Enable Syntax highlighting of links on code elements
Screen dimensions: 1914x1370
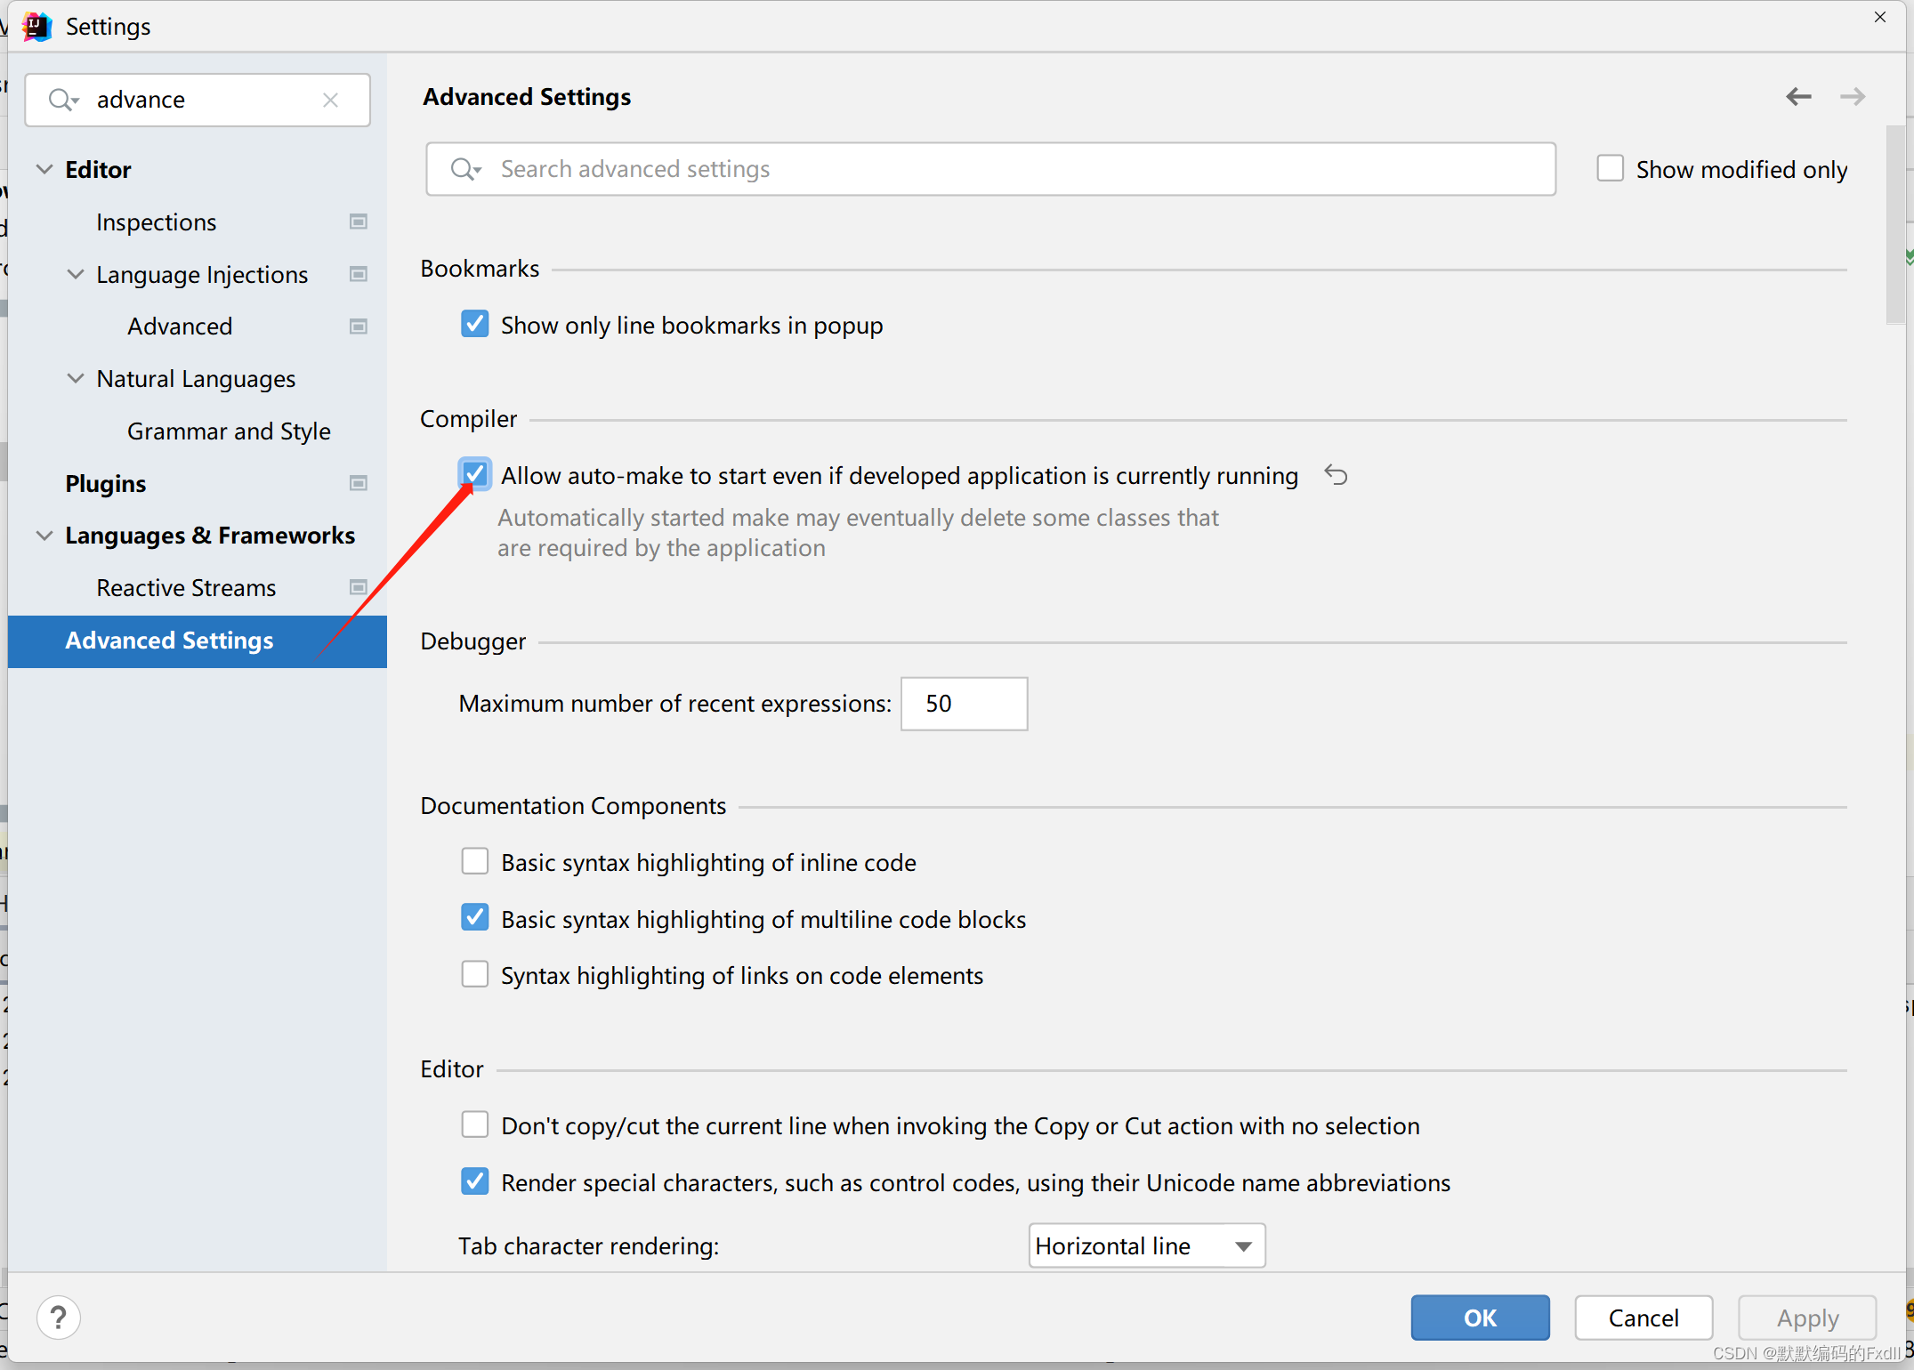474,974
